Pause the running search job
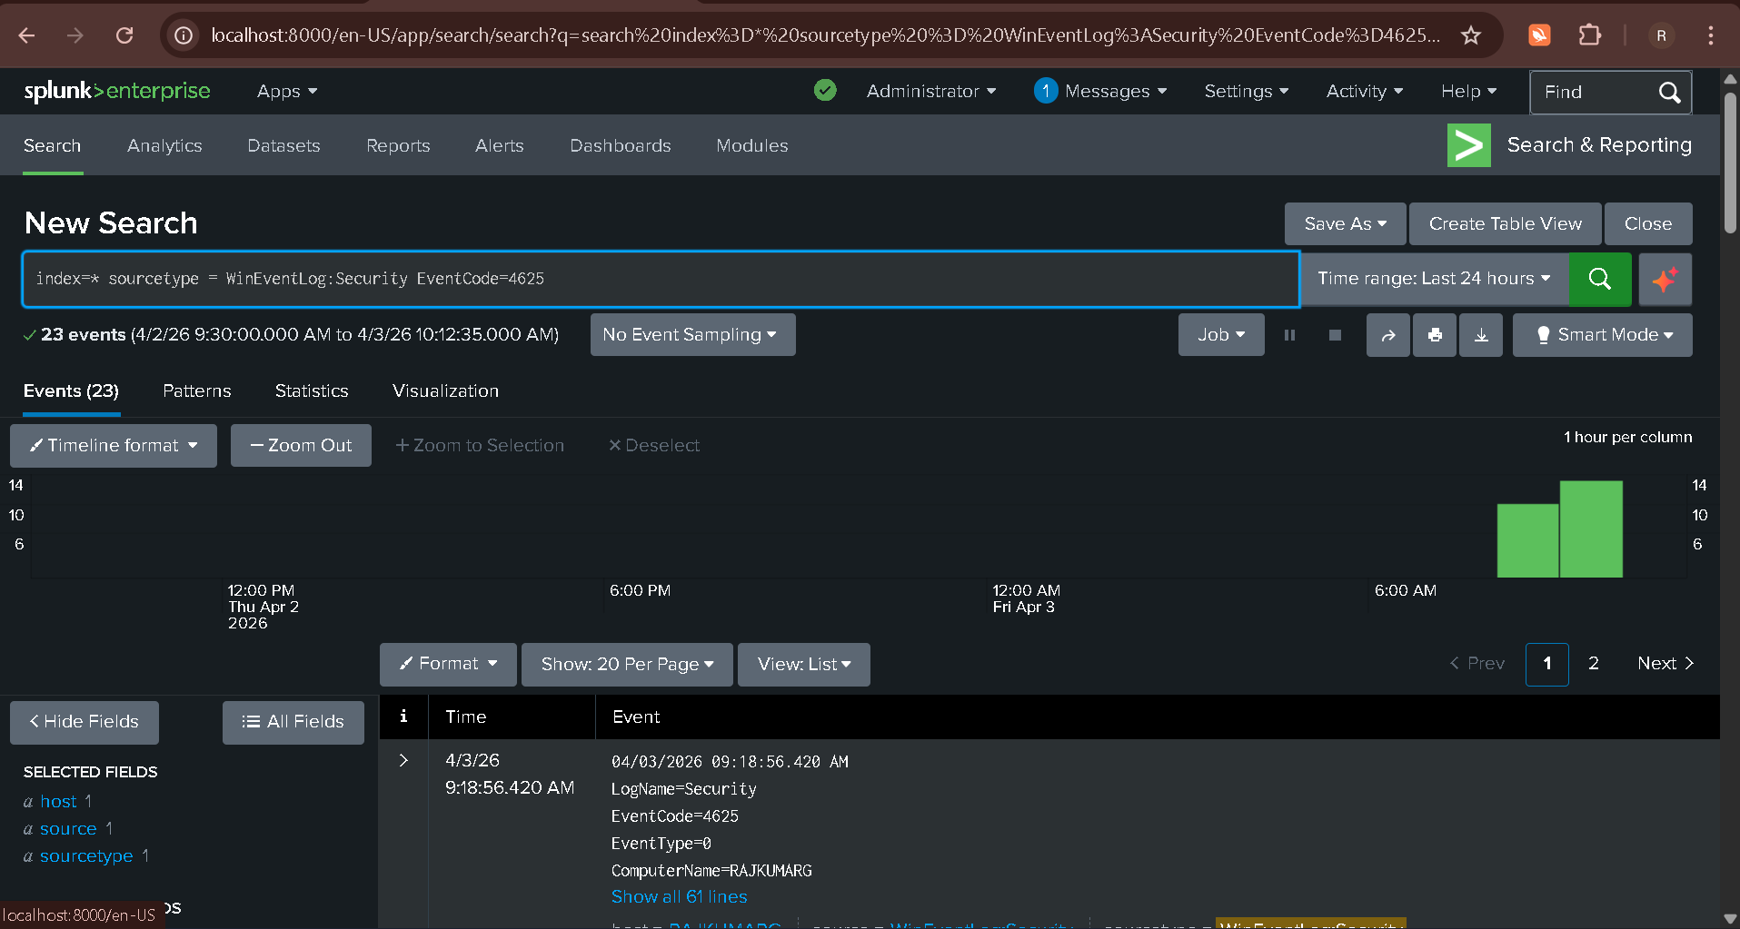This screenshot has height=929, width=1740. 1289,335
